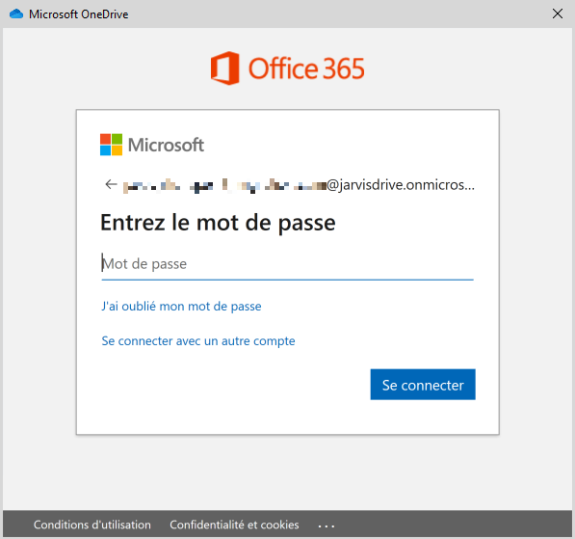Screen dimensions: 575x539
Task: Click the blurred username part of the email
Action: [x=224, y=185]
